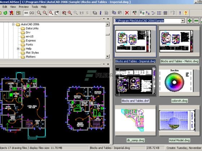Select the AutoCAD 2006 folder

30,24
